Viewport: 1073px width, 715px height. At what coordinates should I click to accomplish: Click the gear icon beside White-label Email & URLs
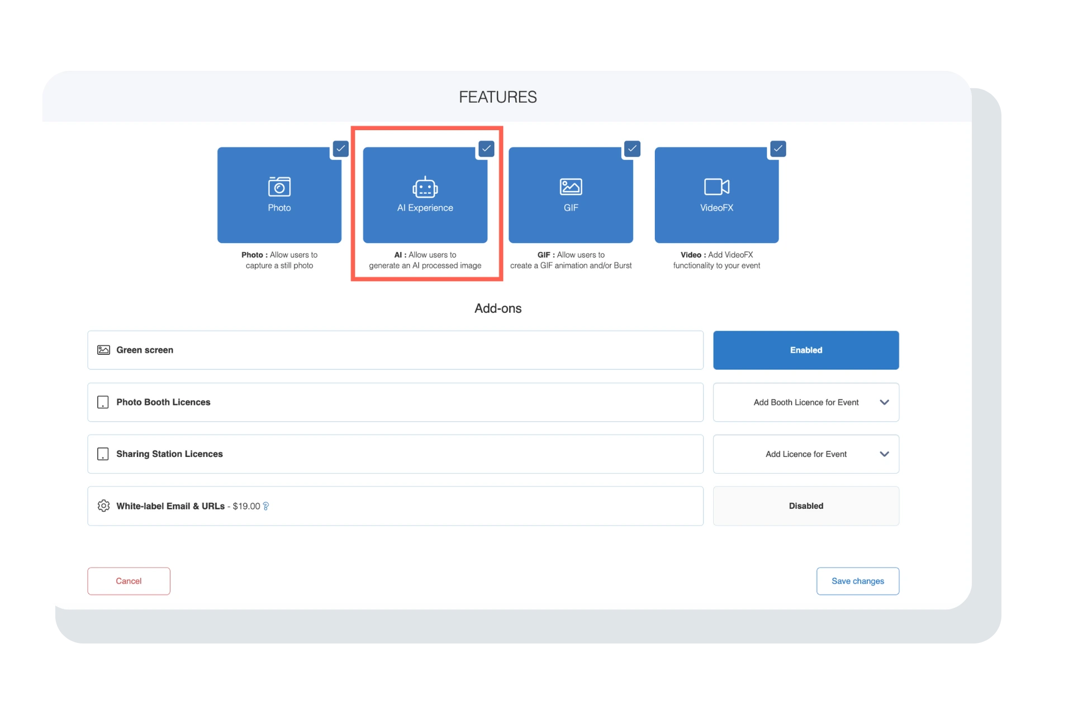click(x=103, y=506)
